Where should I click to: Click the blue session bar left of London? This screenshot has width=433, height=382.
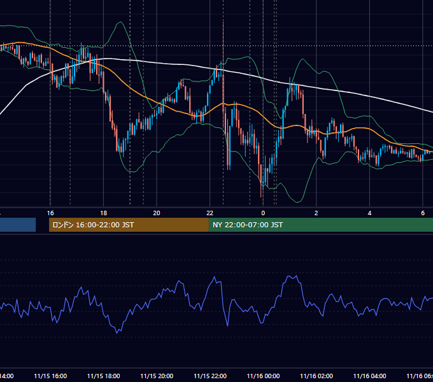18,225
